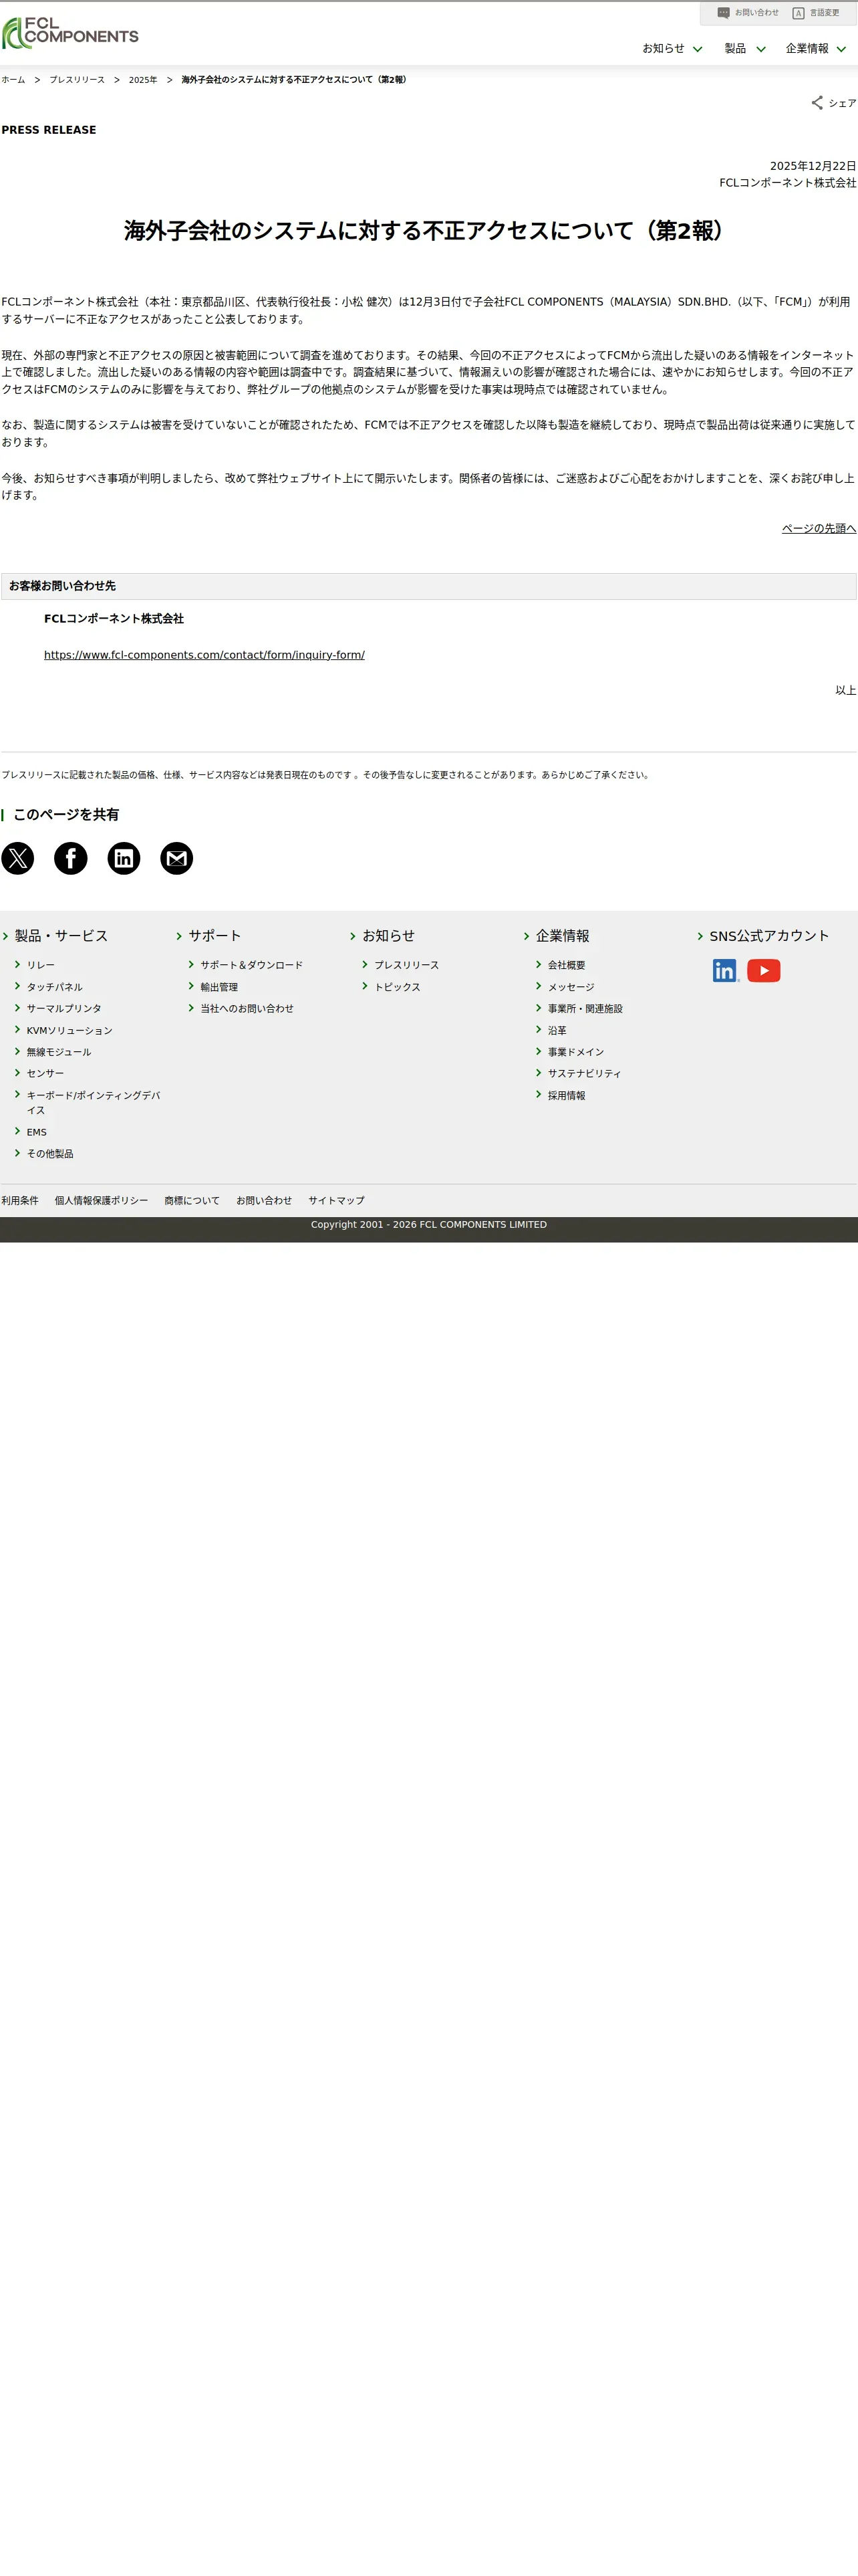
Task: Open サイトマップ in bottom bar
Action: coord(337,1200)
